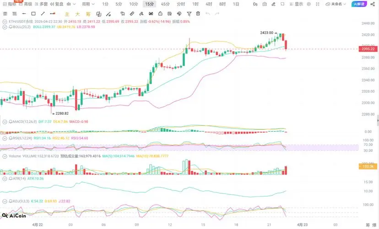The width and height of the screenshot is (379, 229).
Task: Select the 1时 timeframe
Action: [195, 4]
